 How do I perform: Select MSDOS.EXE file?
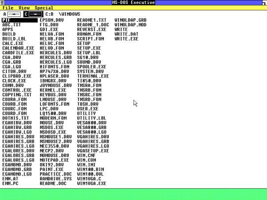[51, 127]
